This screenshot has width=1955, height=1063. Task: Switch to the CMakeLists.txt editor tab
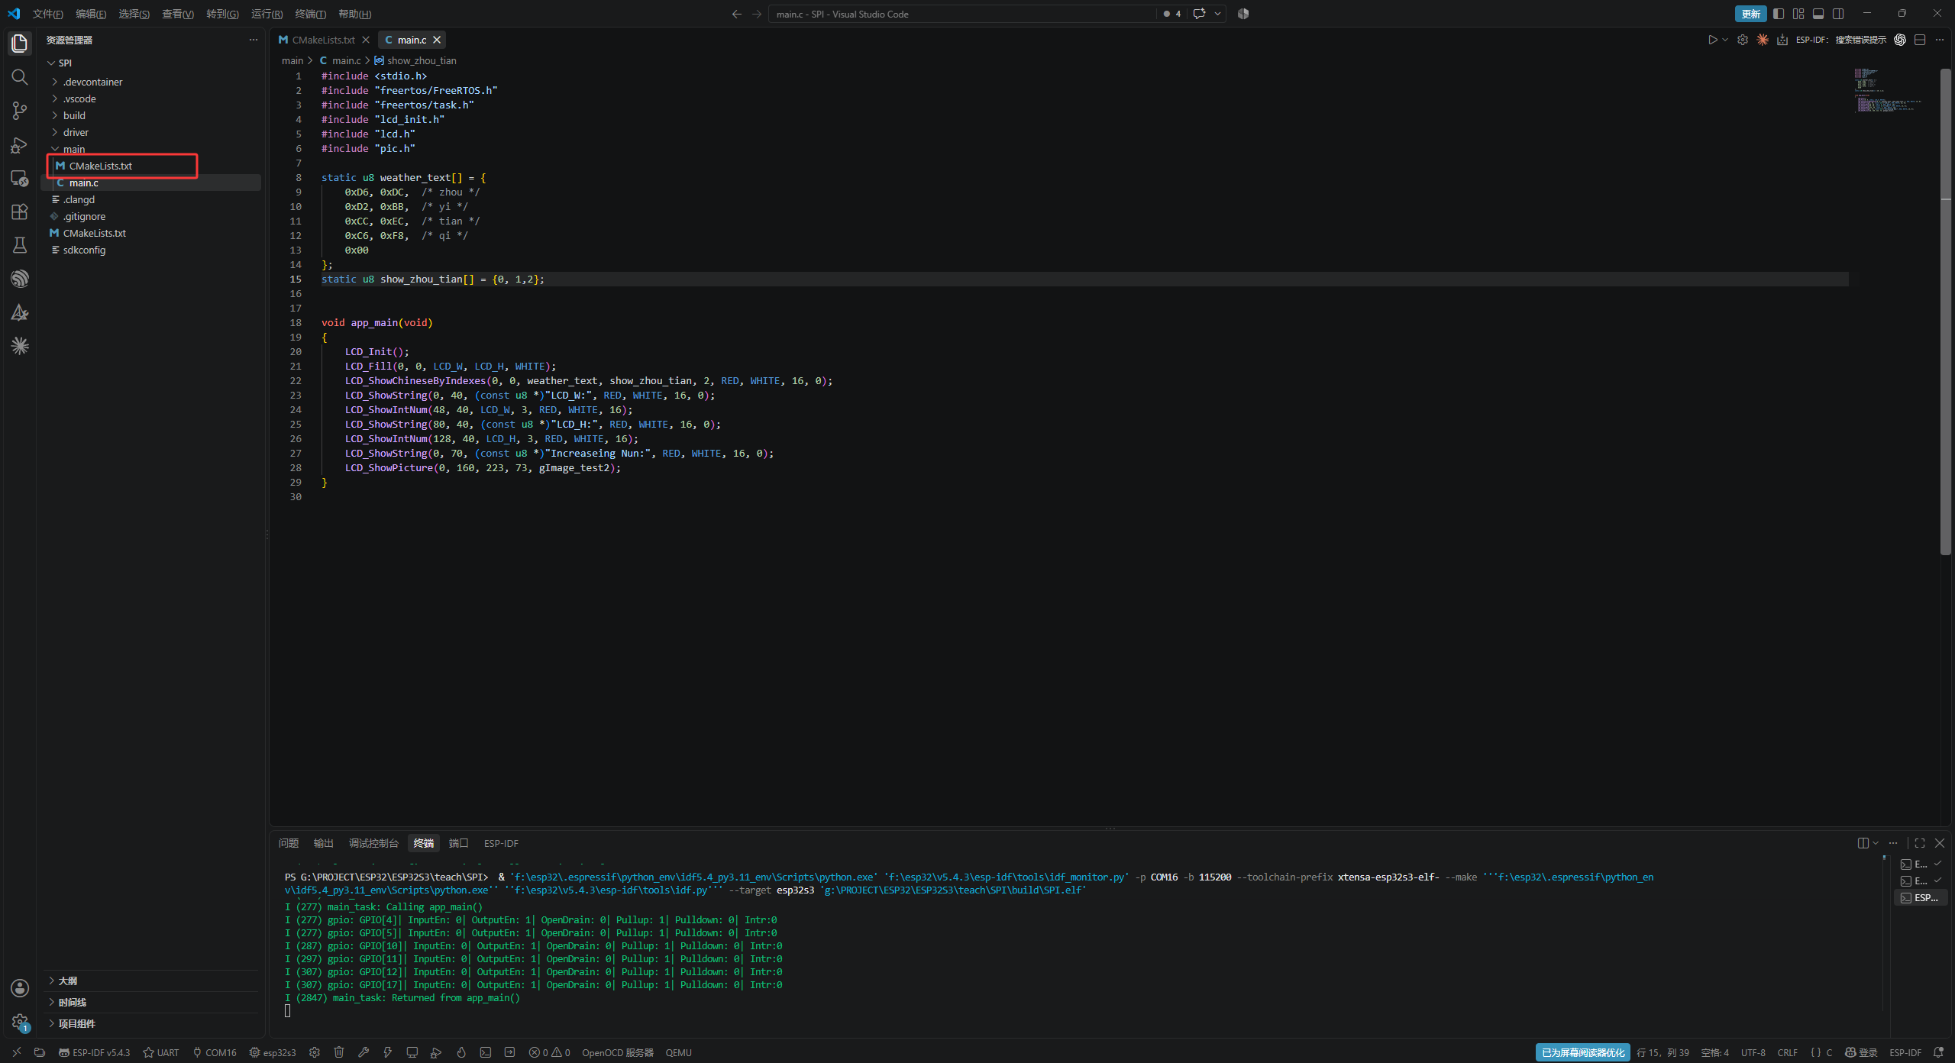point(323,40)
